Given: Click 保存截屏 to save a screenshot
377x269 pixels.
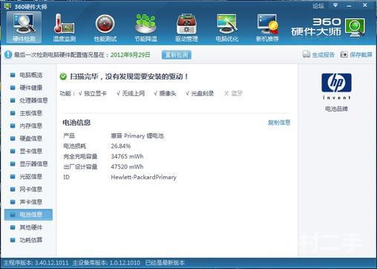Looking at the screenshot, I should 356,54.
